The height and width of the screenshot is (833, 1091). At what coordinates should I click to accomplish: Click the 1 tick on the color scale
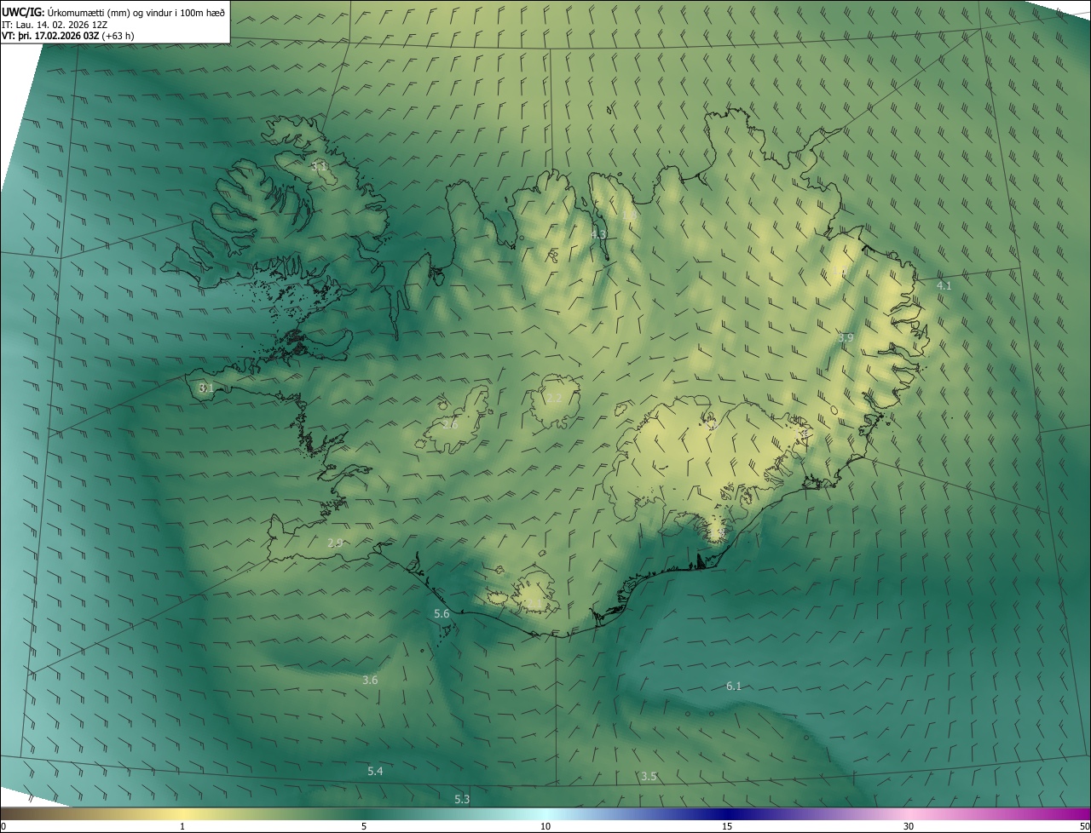(x=182, y=826)
